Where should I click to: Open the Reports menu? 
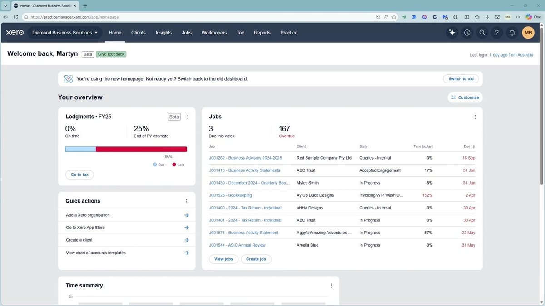click(x=262, y=33)
